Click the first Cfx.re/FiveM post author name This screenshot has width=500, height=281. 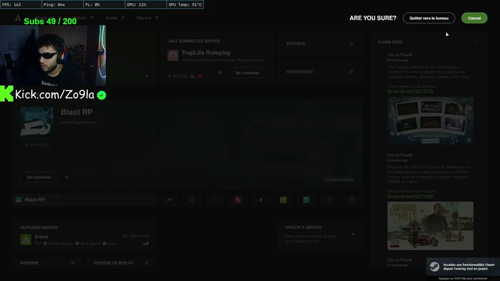400,55
